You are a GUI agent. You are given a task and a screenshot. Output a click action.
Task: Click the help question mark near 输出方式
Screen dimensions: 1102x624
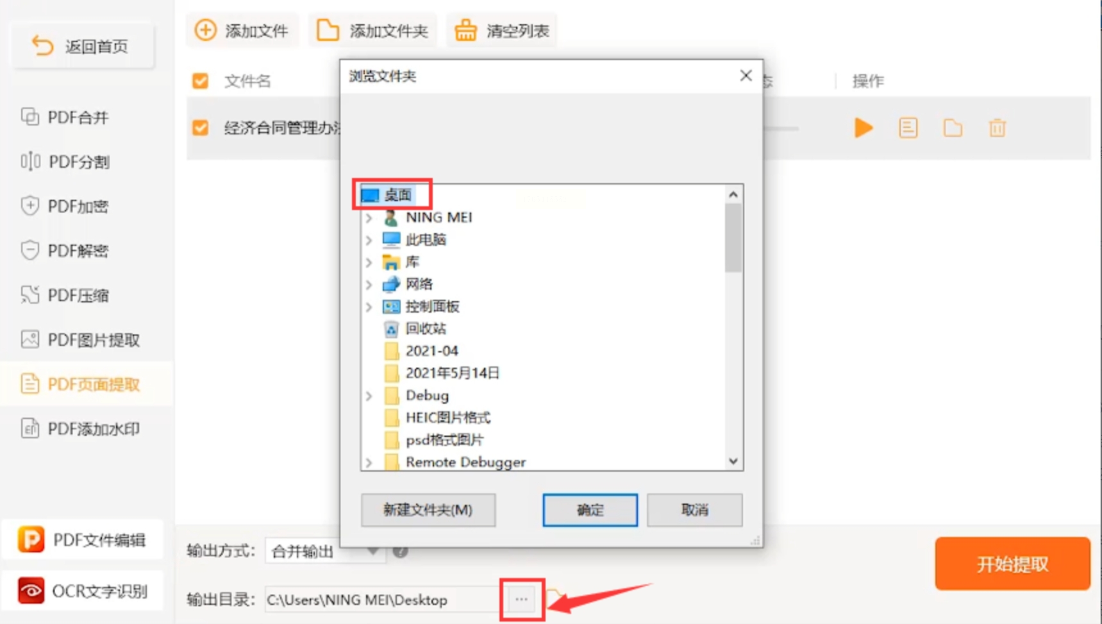tap(401, 552)
